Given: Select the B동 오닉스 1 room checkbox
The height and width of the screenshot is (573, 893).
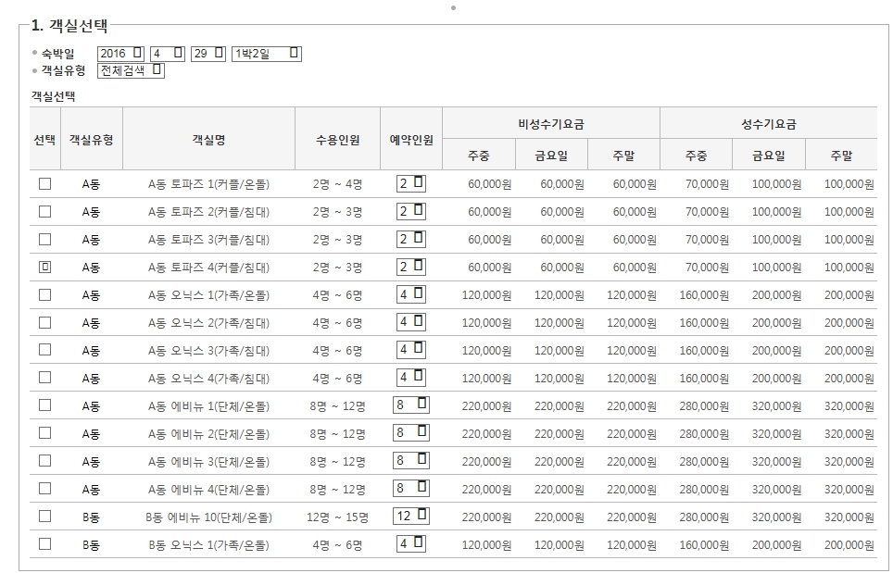Looking at the screenshot, I should coord(44,544).
